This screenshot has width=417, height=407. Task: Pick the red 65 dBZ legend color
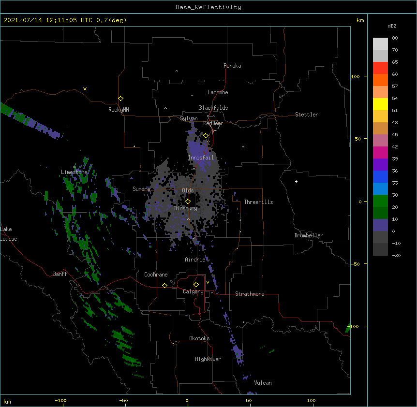coord(380,68)
